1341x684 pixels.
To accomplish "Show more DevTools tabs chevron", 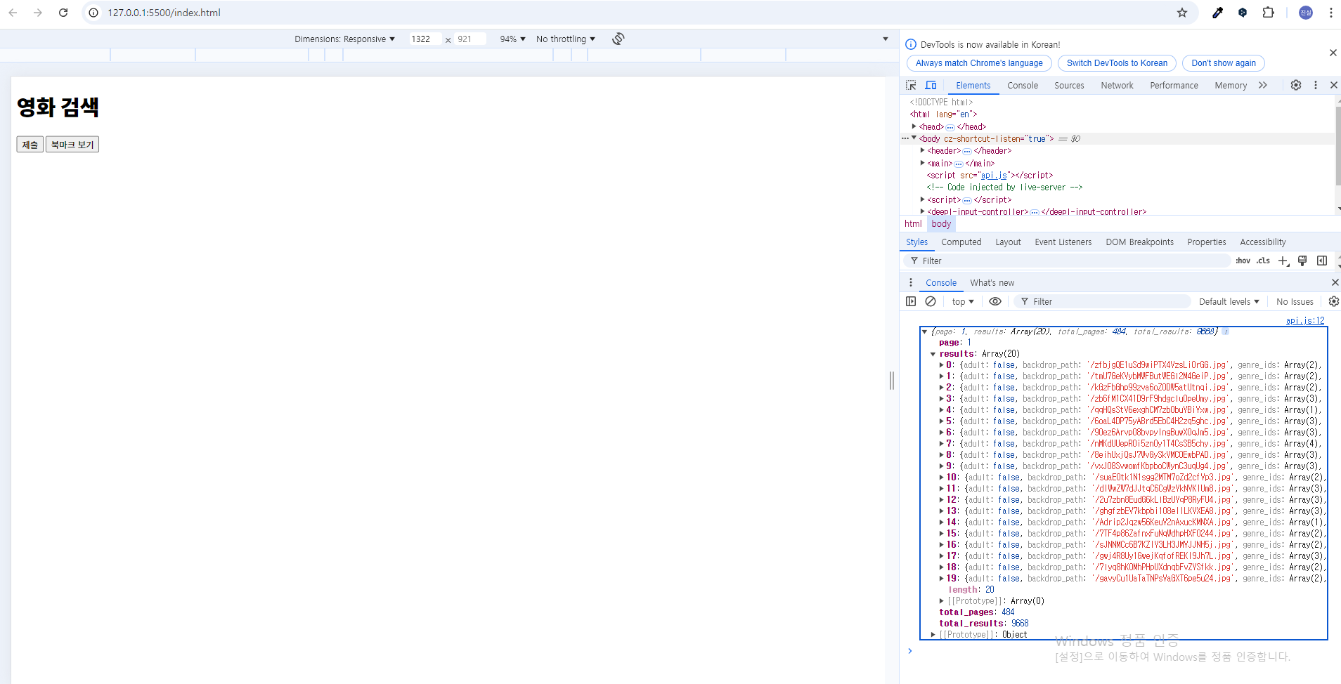I will coord(1263,85).
